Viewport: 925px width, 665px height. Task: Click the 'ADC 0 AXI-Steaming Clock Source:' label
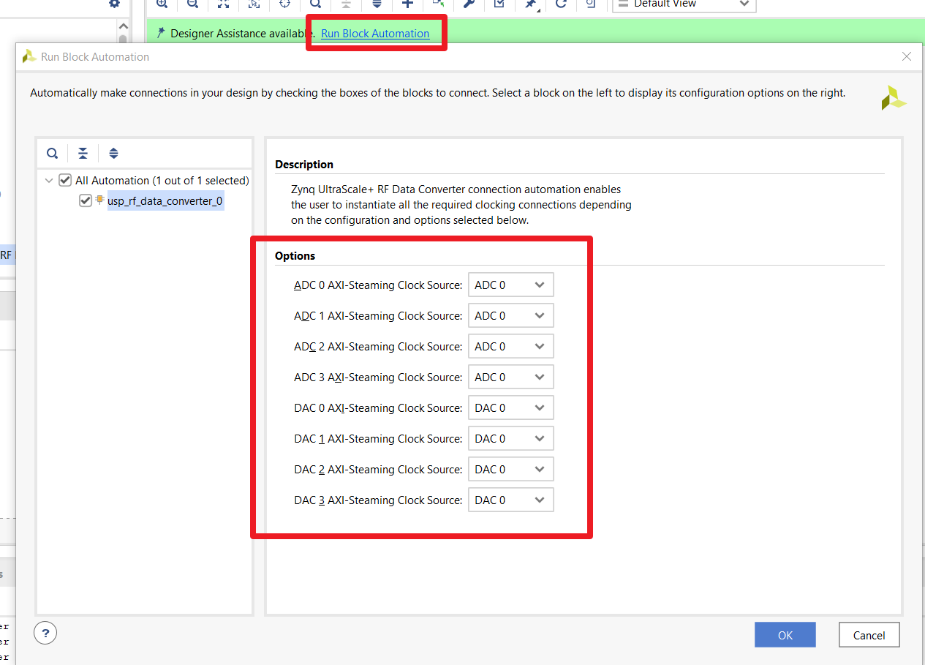click(378, 285)
